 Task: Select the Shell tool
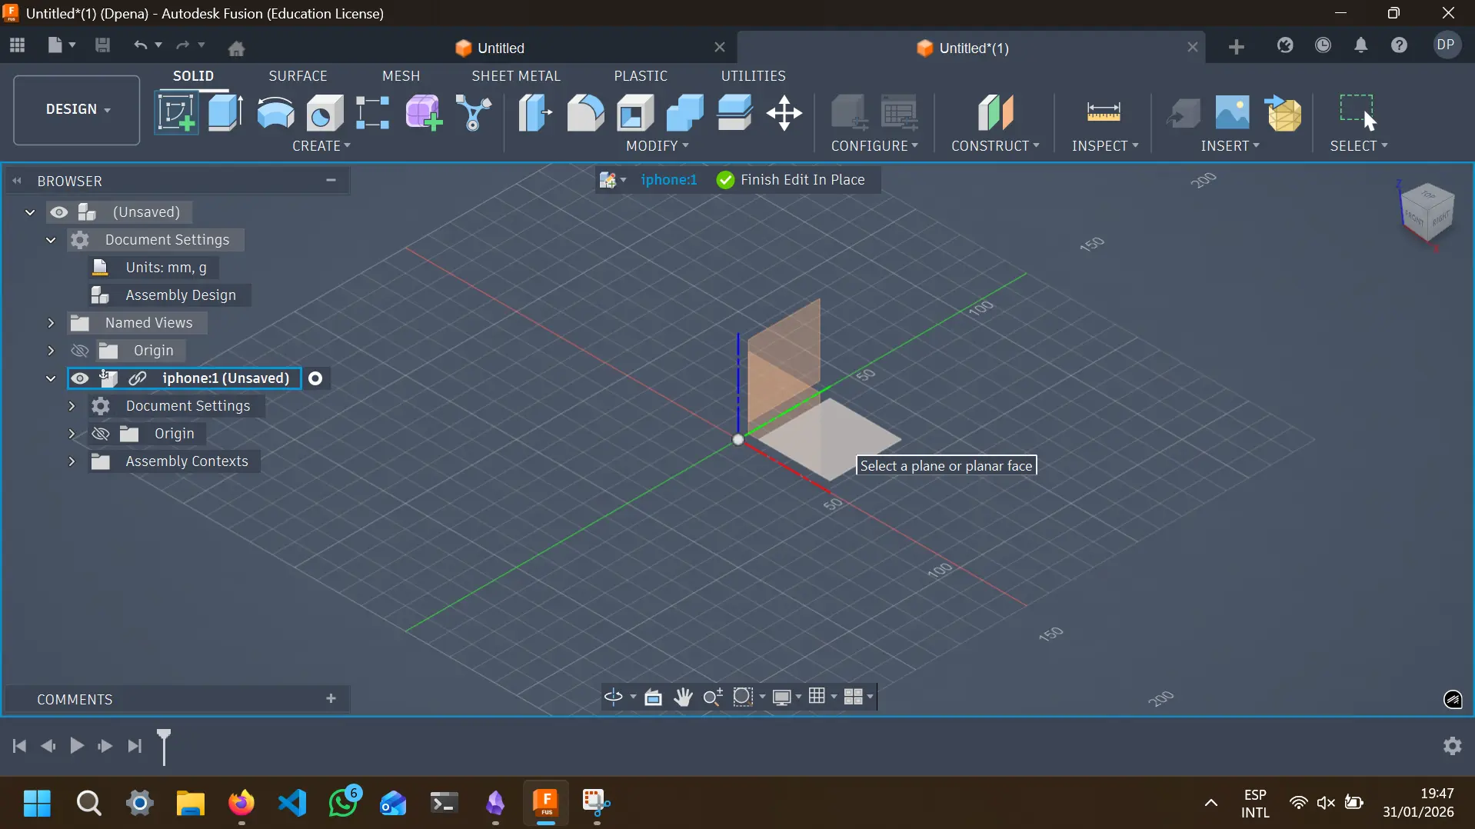635,113
